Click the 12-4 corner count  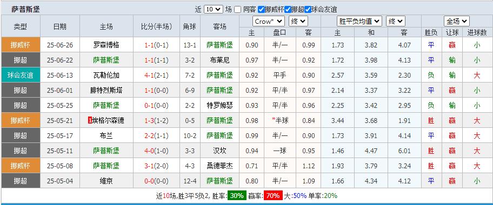click(x=190, y=181)
